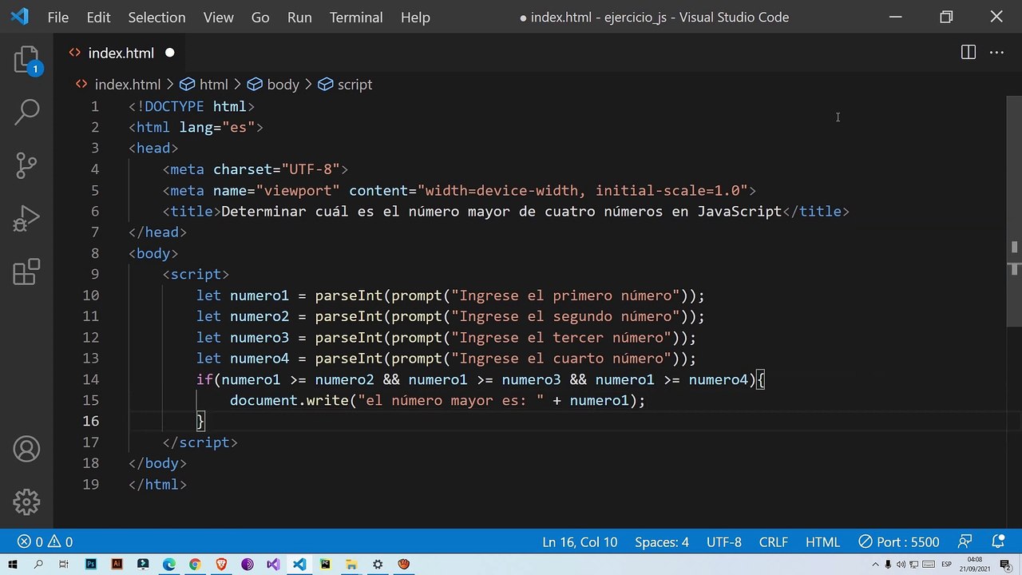1022x575 pixels.
Task: Open Microsoft Edge from taskbar
Action: click(168, 565)
